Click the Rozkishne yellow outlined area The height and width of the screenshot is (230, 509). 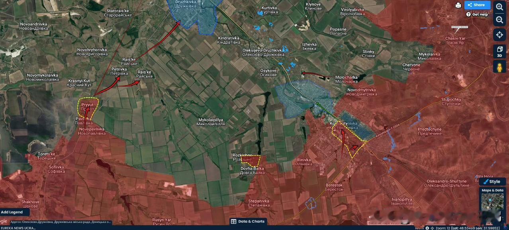click(x=251, y=160)
